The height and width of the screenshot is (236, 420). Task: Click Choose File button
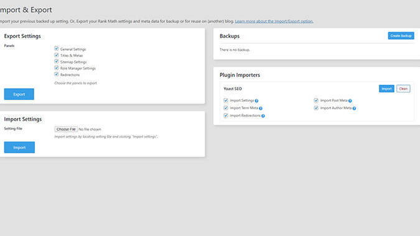coord(66,129)
